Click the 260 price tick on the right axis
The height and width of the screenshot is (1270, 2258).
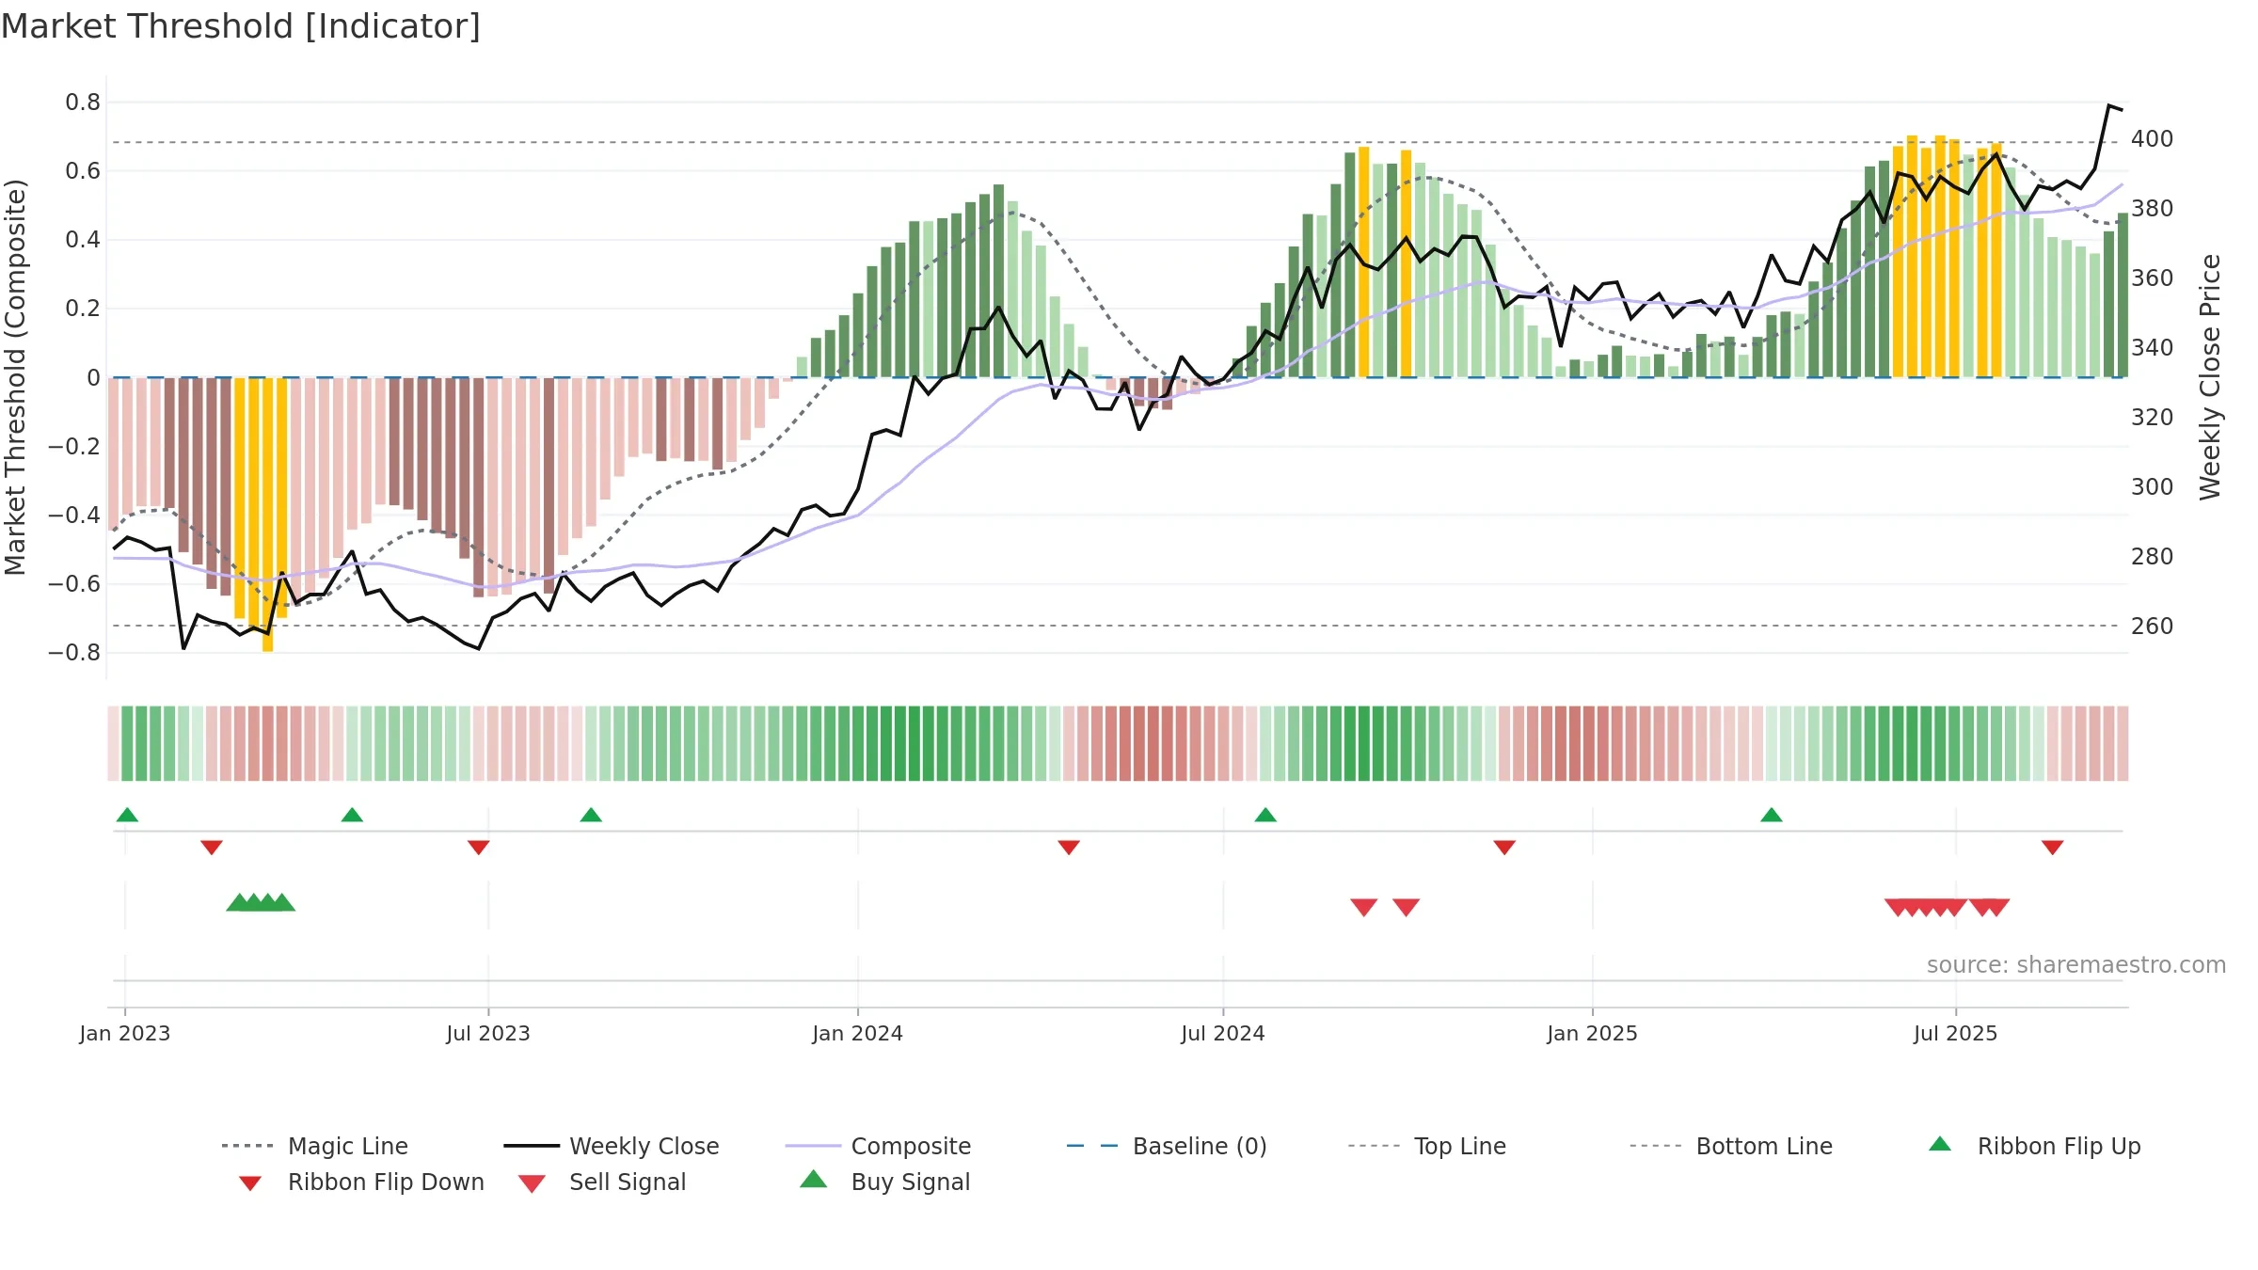[2153, 627]
